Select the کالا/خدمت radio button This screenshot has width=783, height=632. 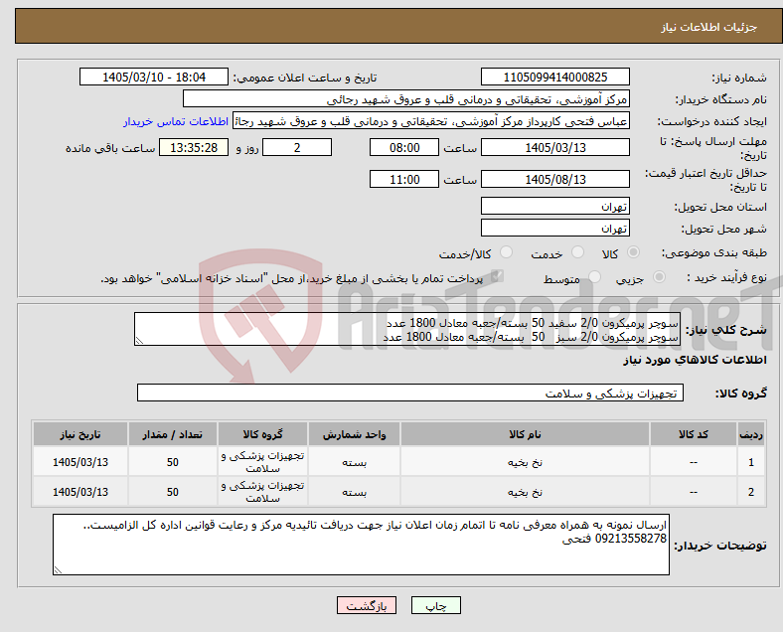[507, 252]
